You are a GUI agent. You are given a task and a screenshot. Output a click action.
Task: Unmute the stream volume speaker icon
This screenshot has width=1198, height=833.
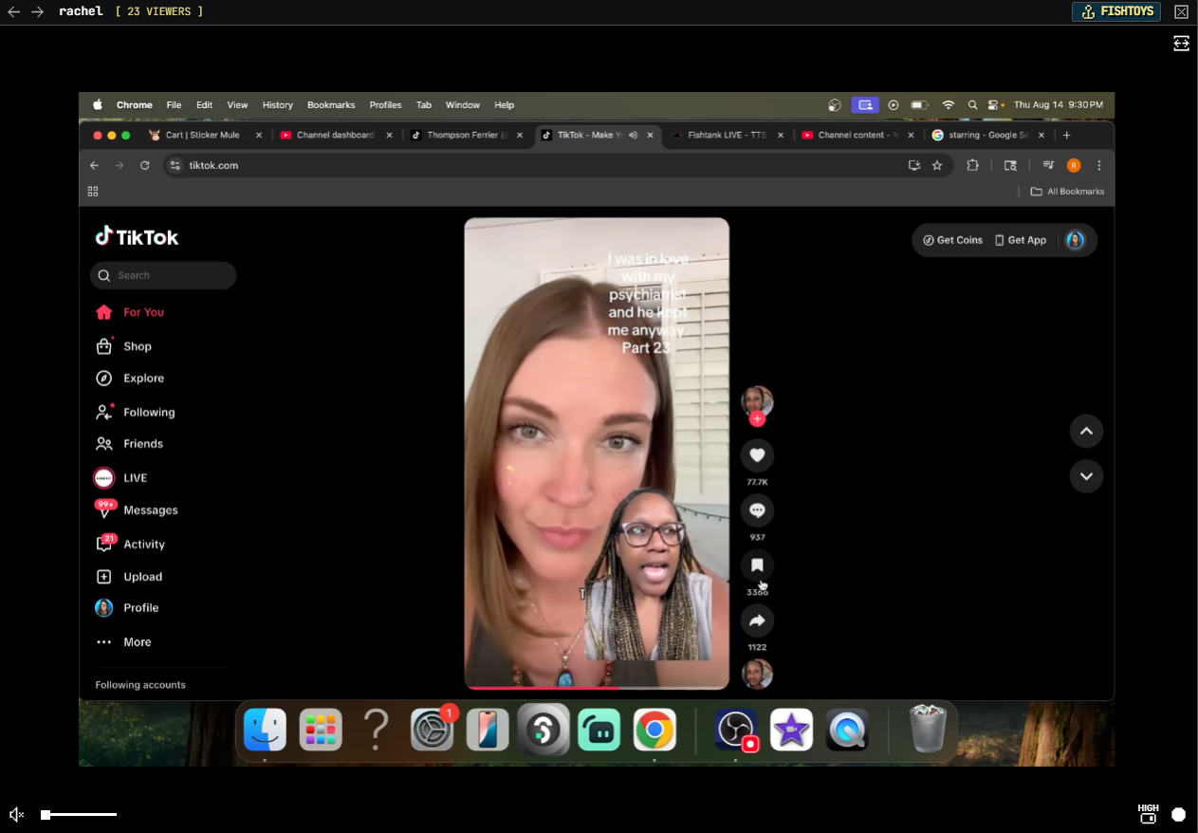pos(16,814)
